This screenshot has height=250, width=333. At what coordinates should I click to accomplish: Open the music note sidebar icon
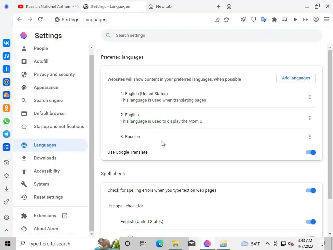[x=7, y=56]
